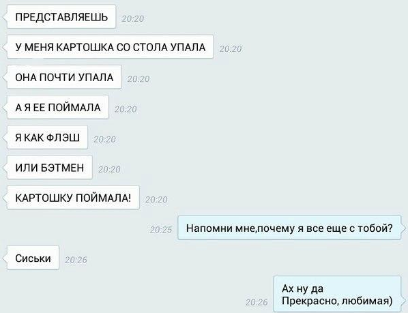
Task: Click the timestamp next to ИЛИ БЭТМЕН
Action: pos(109,170)
